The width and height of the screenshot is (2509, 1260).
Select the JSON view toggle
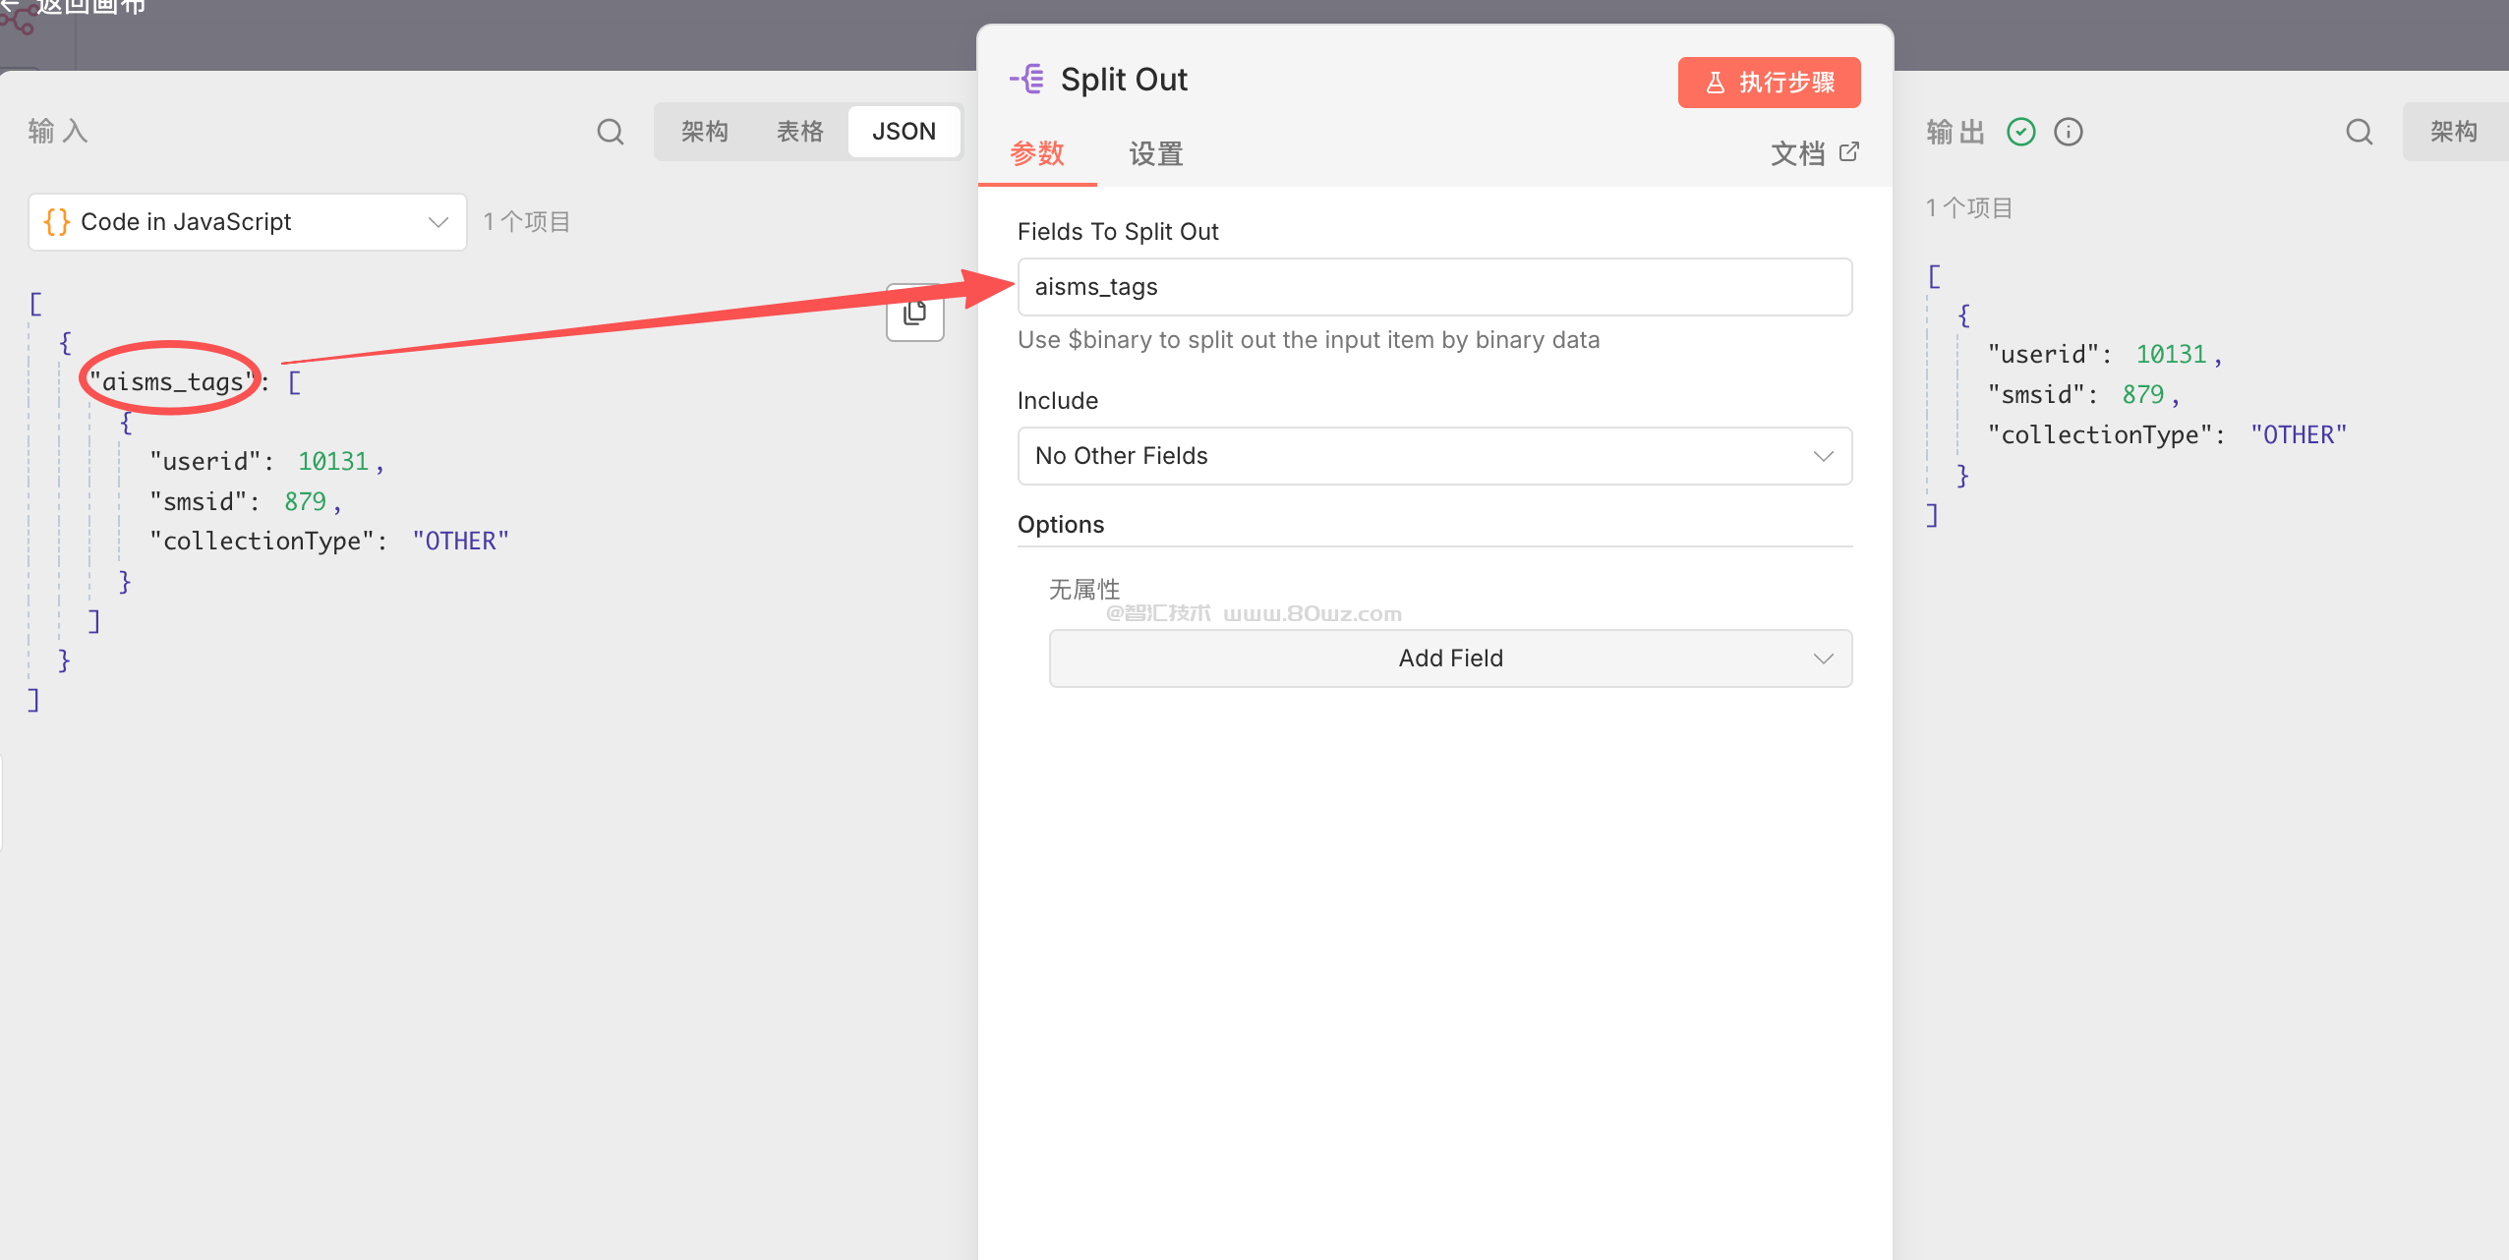[x=904, y=132]
